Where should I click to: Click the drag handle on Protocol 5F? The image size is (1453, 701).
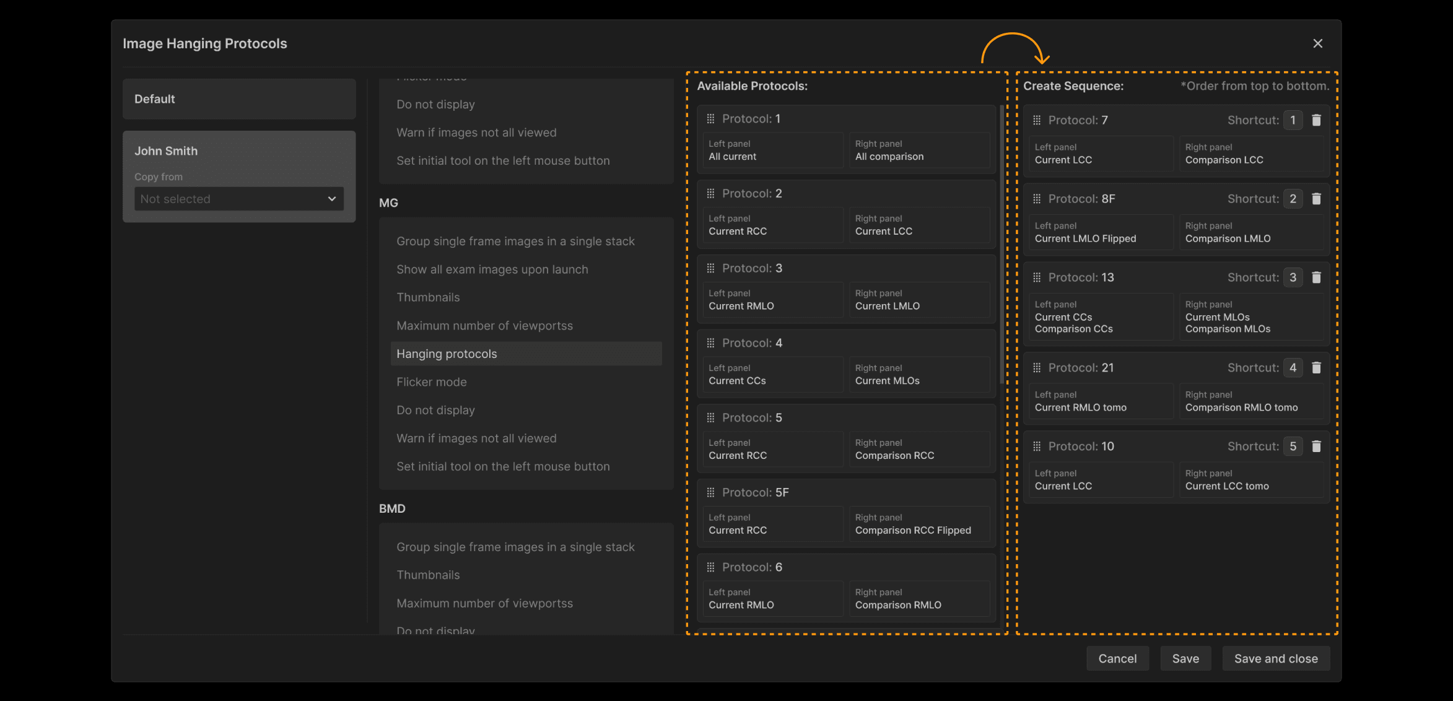coord(710,492)
